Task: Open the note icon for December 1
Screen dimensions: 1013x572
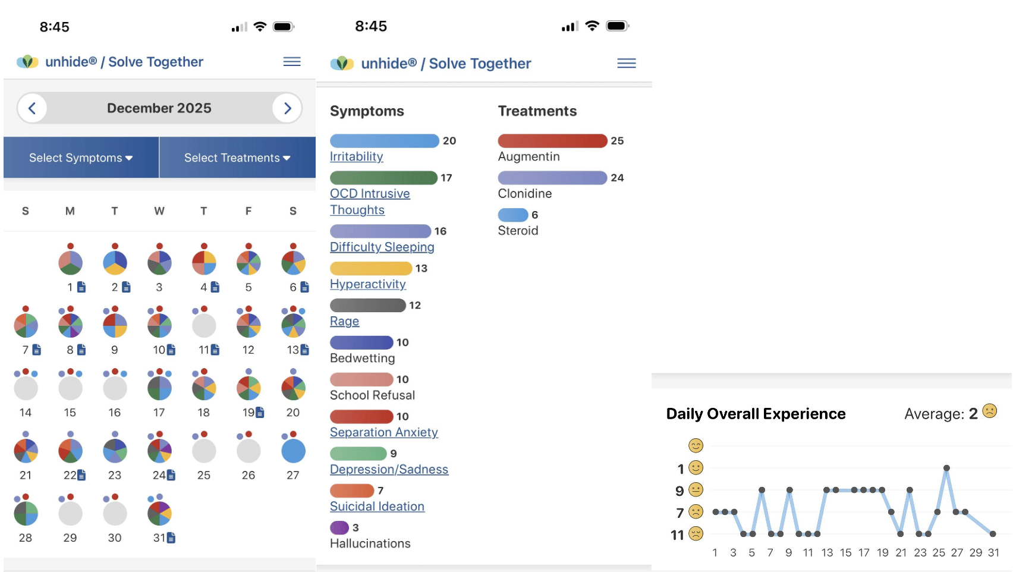Action: point(81,287)
